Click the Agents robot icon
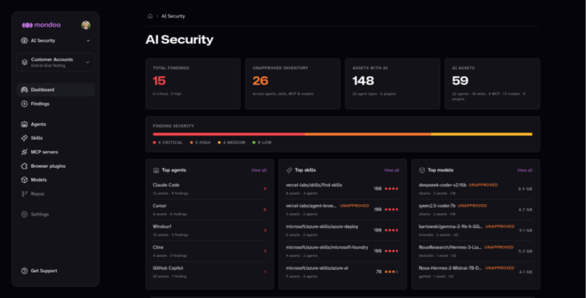The width and height of the screenshot is (586, 298). (x=24, y=125)
